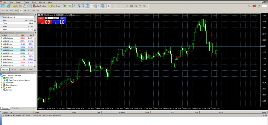Open the Navigator toolbar icon
The width and height of the screenshot is (268, 125).
tap(25, 6)
